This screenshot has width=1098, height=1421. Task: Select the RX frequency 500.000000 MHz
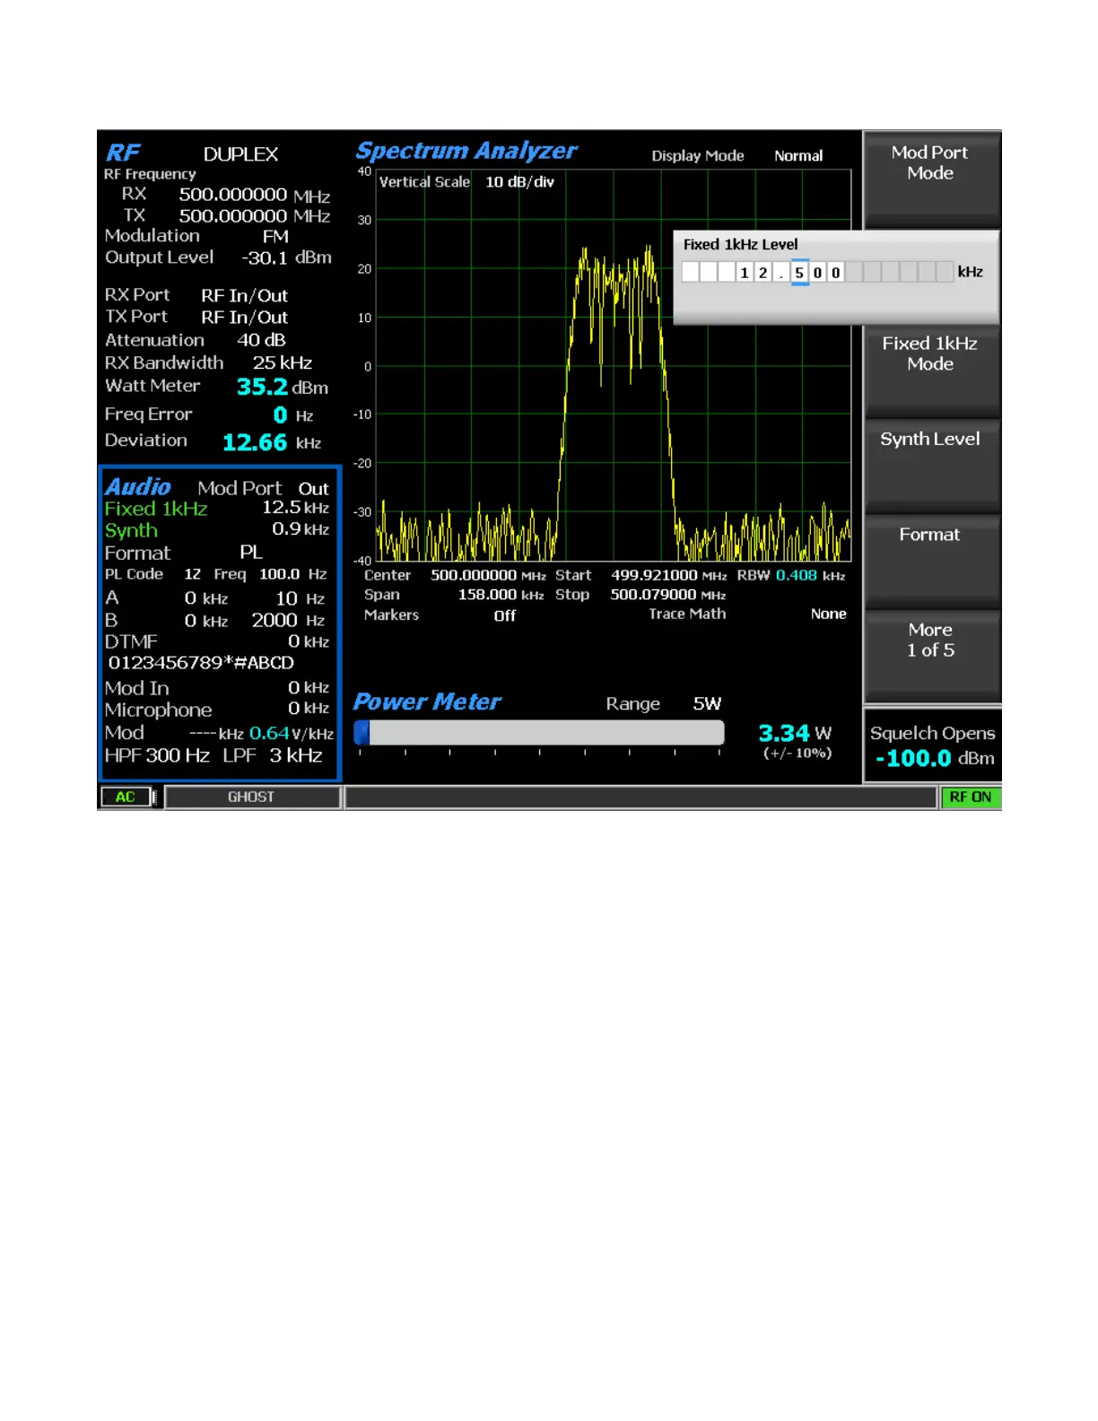254,195
